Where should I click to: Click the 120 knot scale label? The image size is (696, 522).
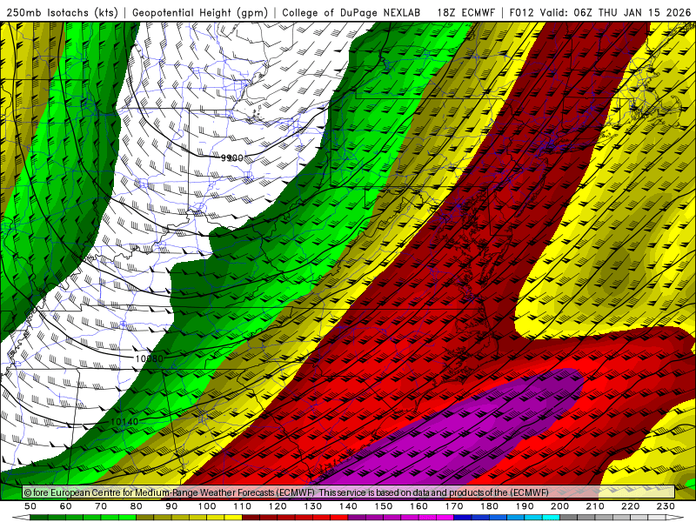tap(278, 506)
